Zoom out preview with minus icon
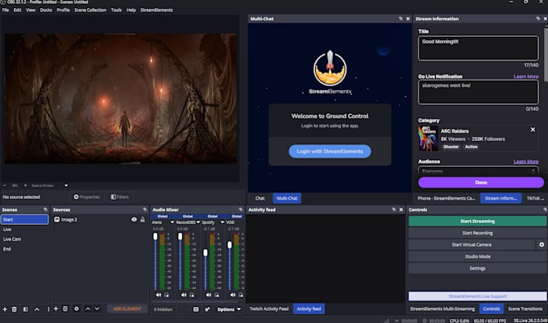This screenshot has width=548, height=323. (x=5, y=185)
